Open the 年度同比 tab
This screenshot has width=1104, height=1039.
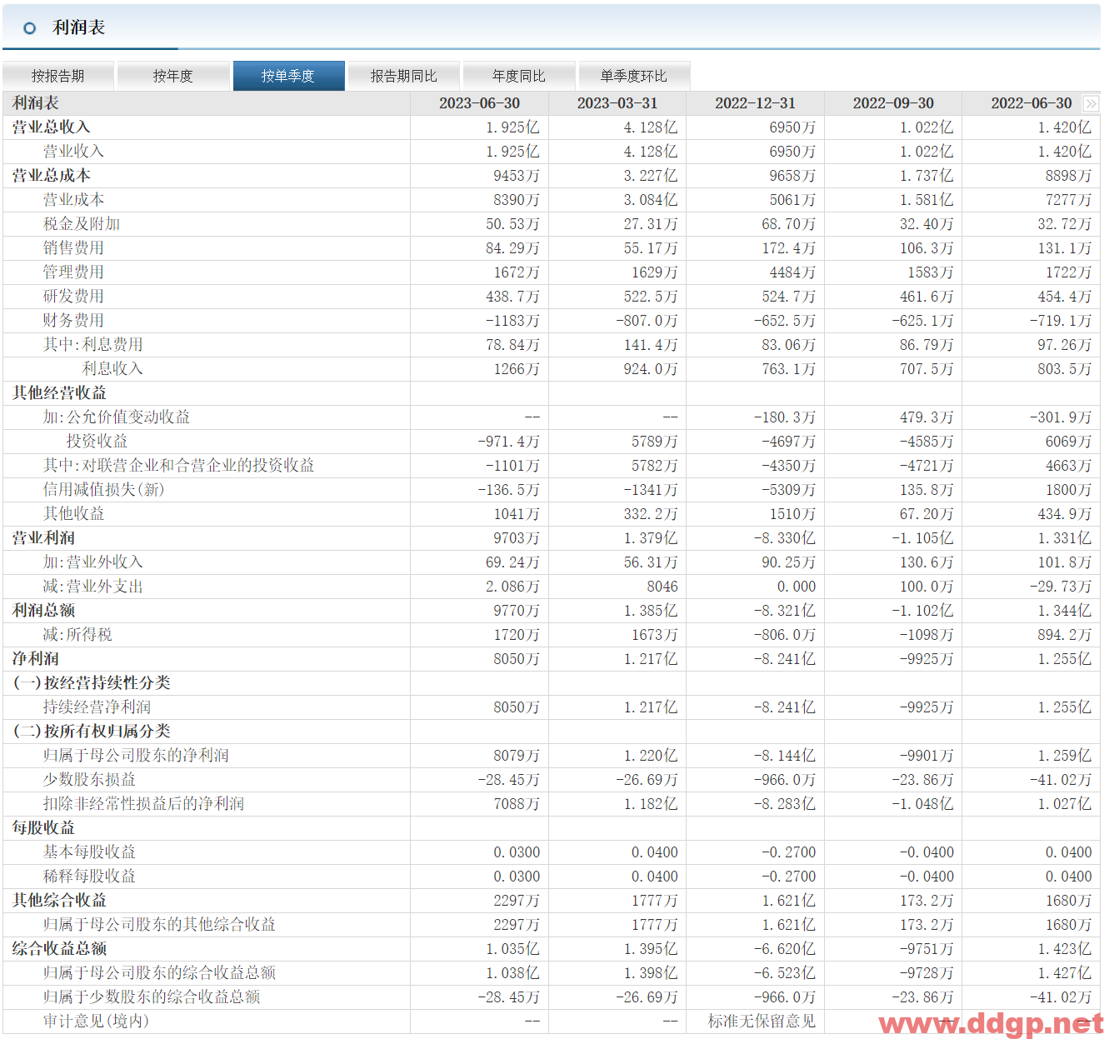click(519, 76)
